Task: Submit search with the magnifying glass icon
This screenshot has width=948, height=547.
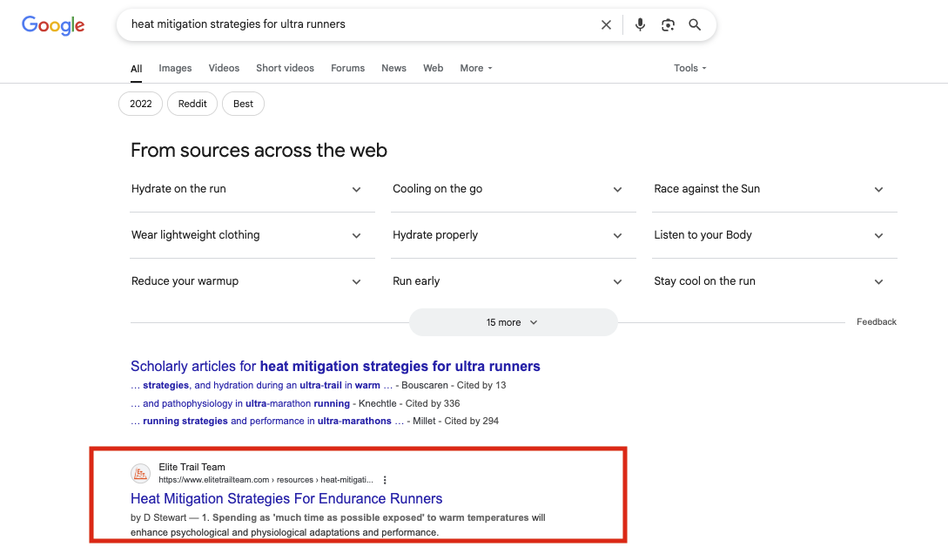Action: click(695, 24)
